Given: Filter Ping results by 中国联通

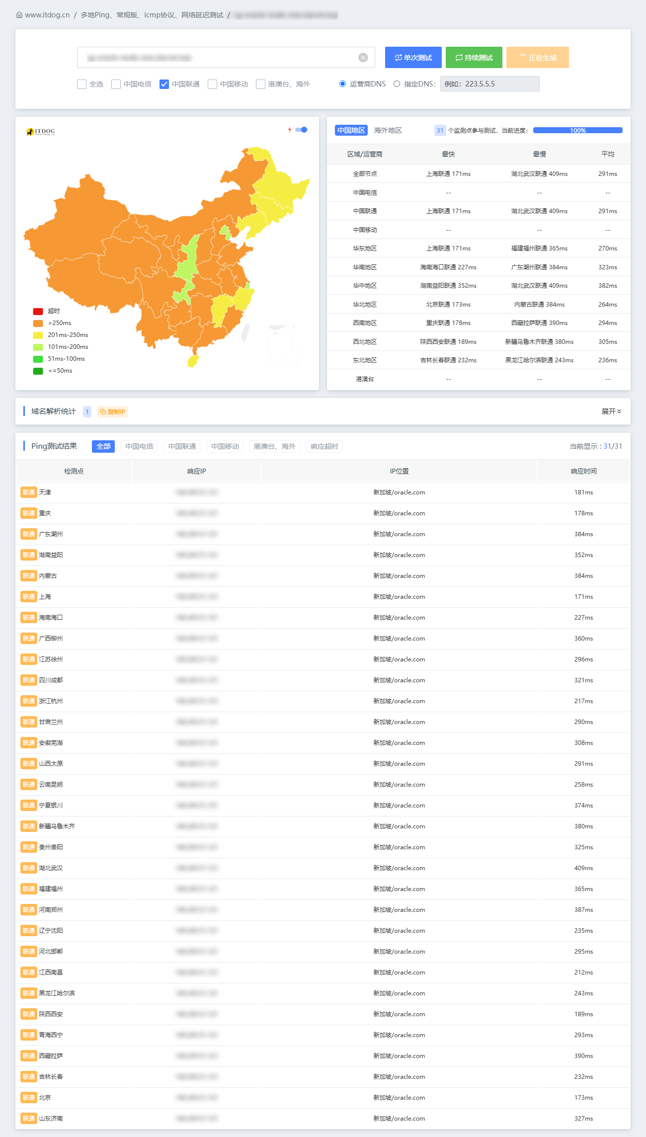Looking at the screenshot, I should pos(182,446).
